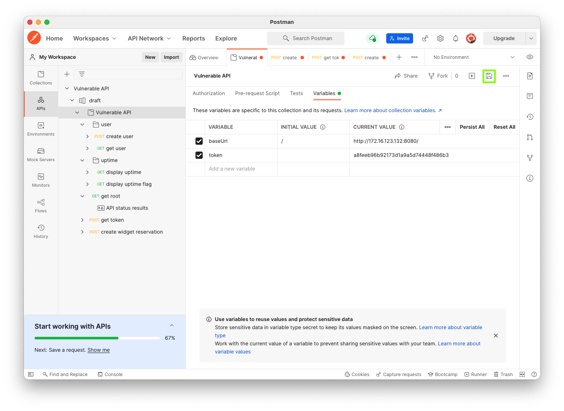Image resolution: width=564 pixels, height=411 pixels.
Task: Click Persist All
Action: (472, 127)
